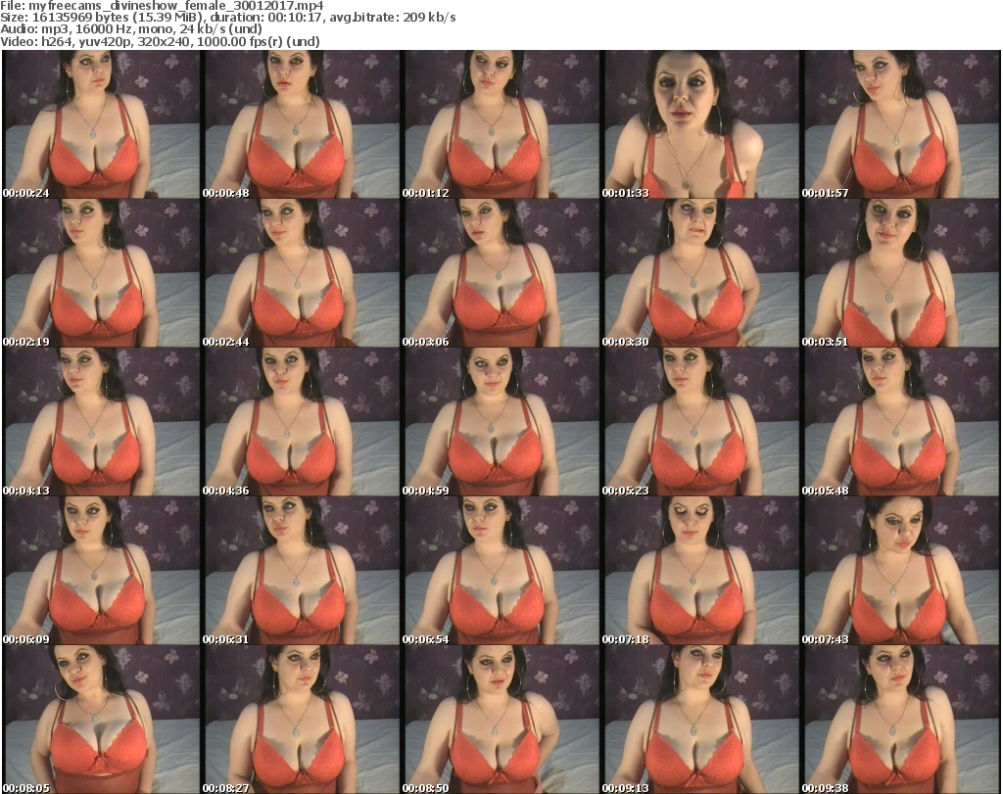Select the thumbnail stamped 00:01:57
1003x794 pixels.
(x=901, y=124)
